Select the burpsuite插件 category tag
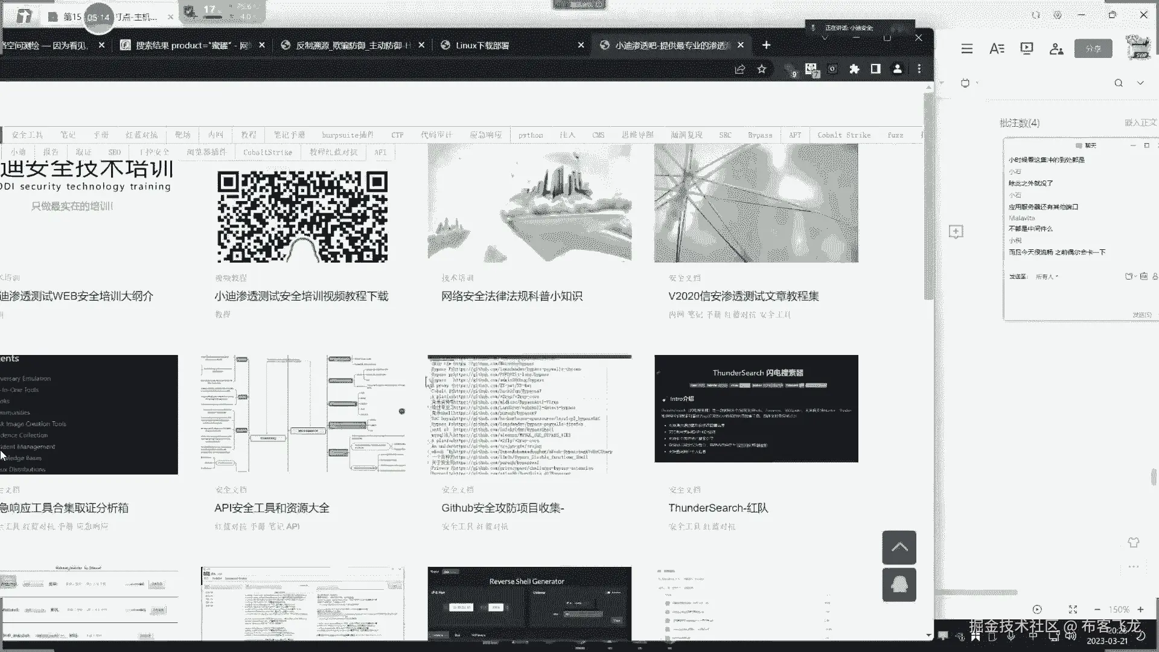The image size is (1159, 652). pyautogui.click(x=348, y=135)
